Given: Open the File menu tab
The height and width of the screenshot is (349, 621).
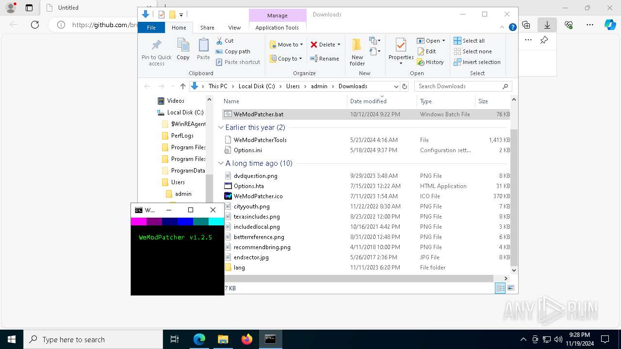Looking at the screenshot, I should pyautogui.click(x=151, y=28).
